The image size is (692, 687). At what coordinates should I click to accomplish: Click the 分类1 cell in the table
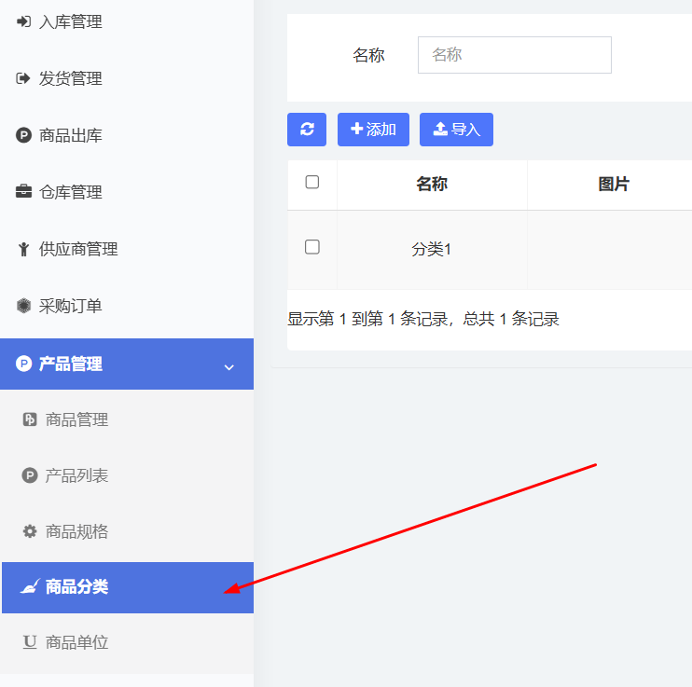432,250
